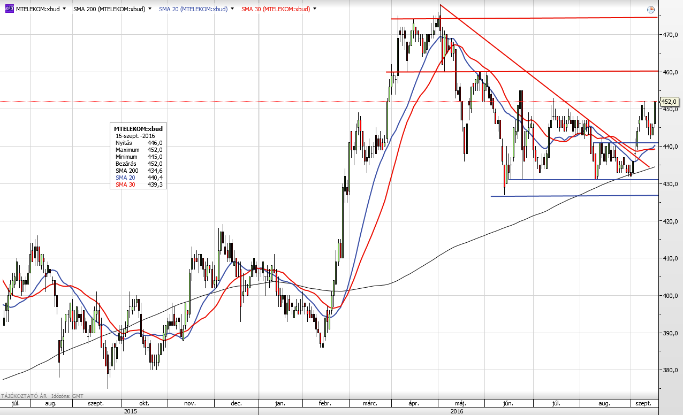683x415 pixels.
Task: Click the máj. month label
Action: tap(461, 403)
